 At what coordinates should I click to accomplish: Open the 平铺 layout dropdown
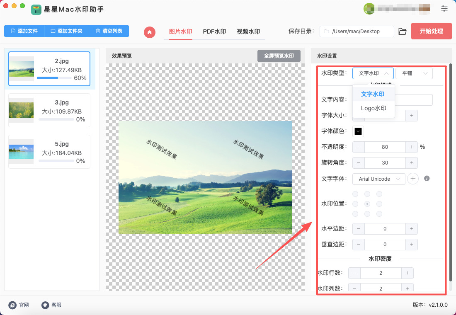[414, 73]
